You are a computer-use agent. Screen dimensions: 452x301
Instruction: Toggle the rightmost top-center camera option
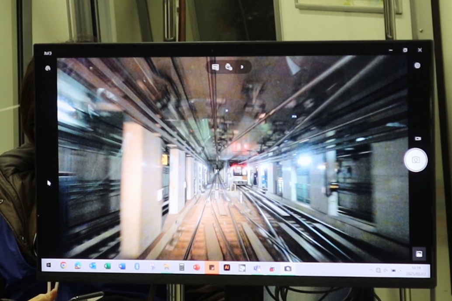(x=242, y=67)
